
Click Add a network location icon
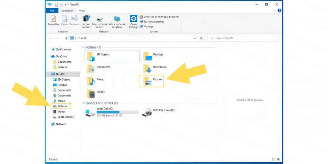[117, 20]
